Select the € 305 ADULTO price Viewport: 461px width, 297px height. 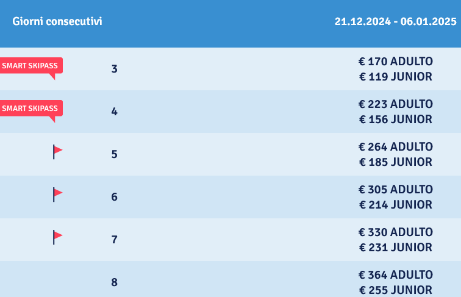(395, 190)
